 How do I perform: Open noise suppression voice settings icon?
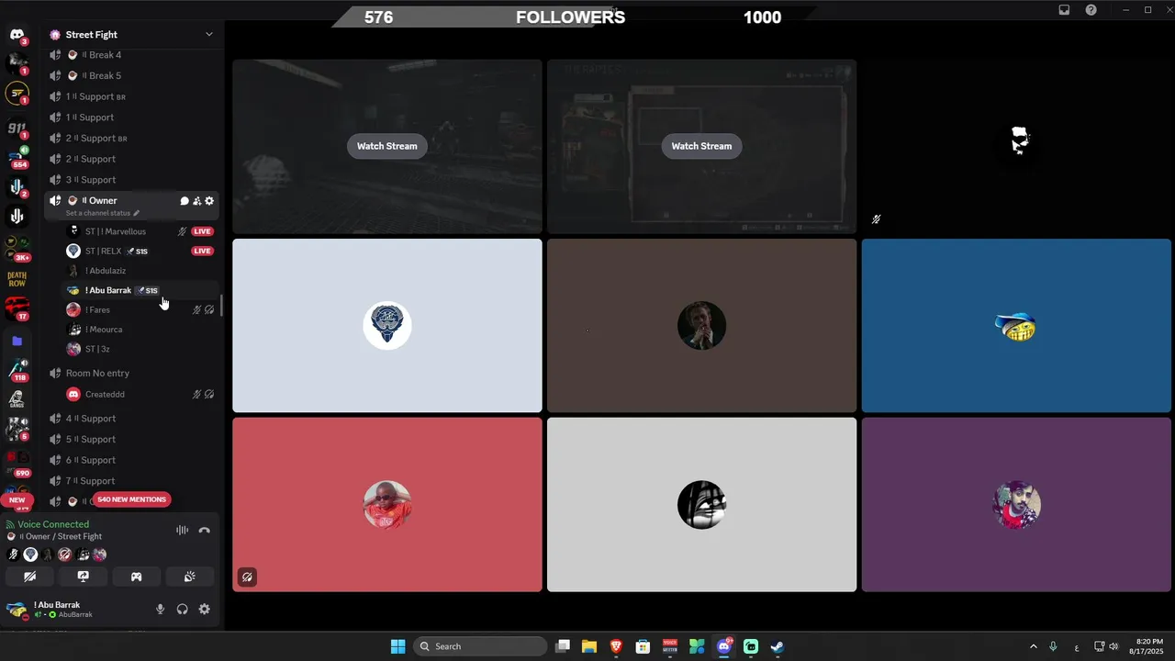tap(182, 530)
